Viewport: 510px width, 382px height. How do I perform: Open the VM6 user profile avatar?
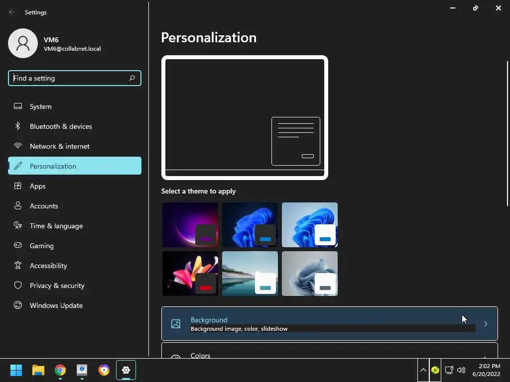(x=23, y=43)
